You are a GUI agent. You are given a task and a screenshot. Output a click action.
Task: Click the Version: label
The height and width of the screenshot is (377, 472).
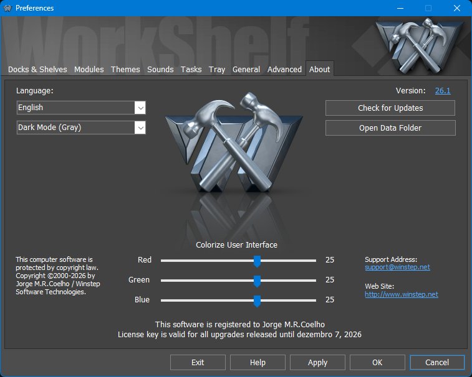(411, 90)
